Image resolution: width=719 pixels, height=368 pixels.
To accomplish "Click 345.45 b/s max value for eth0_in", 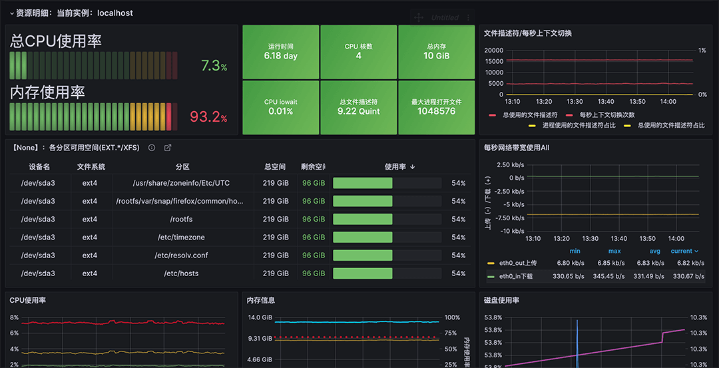I will [x=608, y=276].
